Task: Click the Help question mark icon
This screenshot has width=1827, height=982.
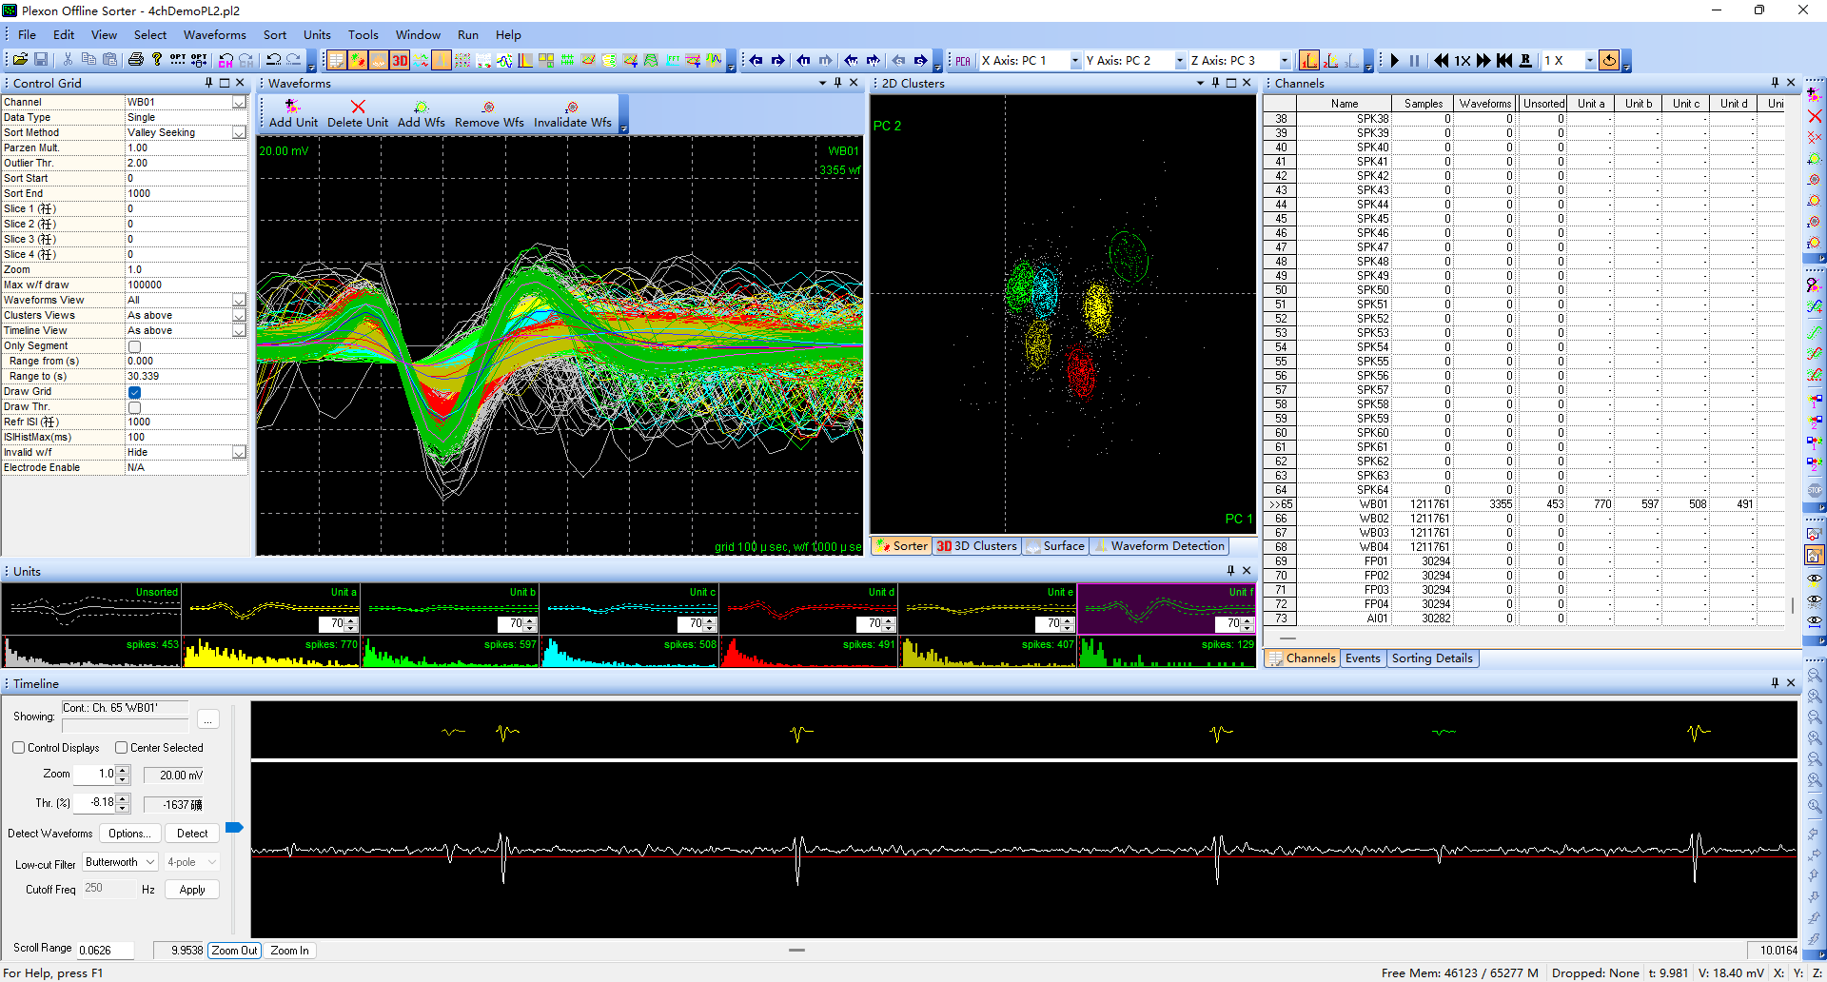Action: pos(157,60)
